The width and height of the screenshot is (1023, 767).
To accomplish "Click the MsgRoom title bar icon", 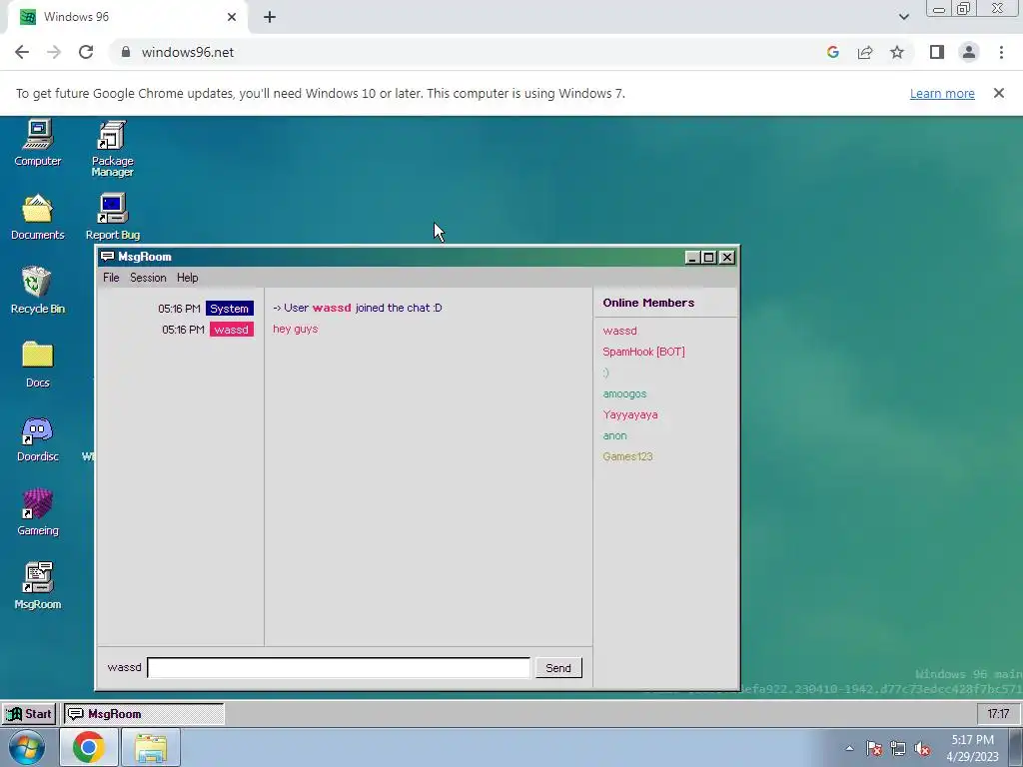I will (x=108, y=257).
